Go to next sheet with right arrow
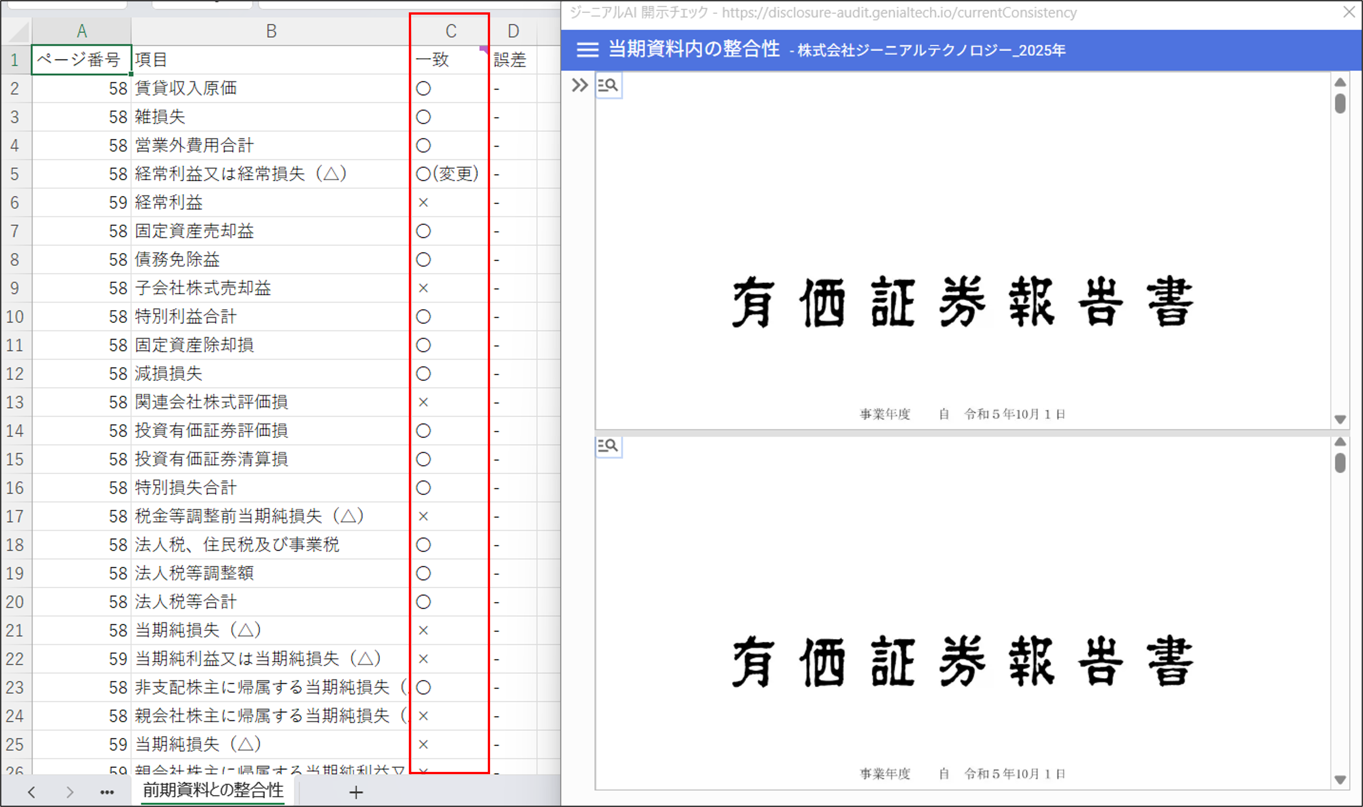The width and height of the screenshot is (1363, 807). click(69, 792)
